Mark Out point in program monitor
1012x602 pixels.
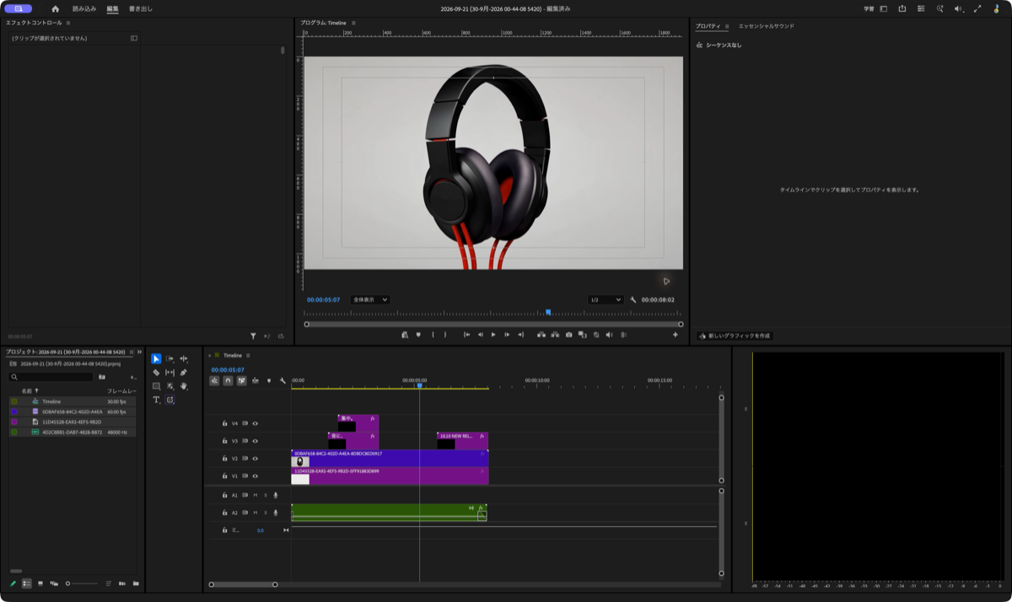pos(445,335)
